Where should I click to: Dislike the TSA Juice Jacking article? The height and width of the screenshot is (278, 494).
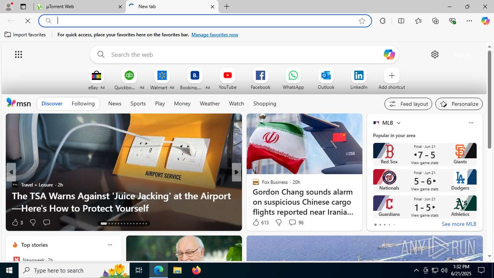pos(33,222)
